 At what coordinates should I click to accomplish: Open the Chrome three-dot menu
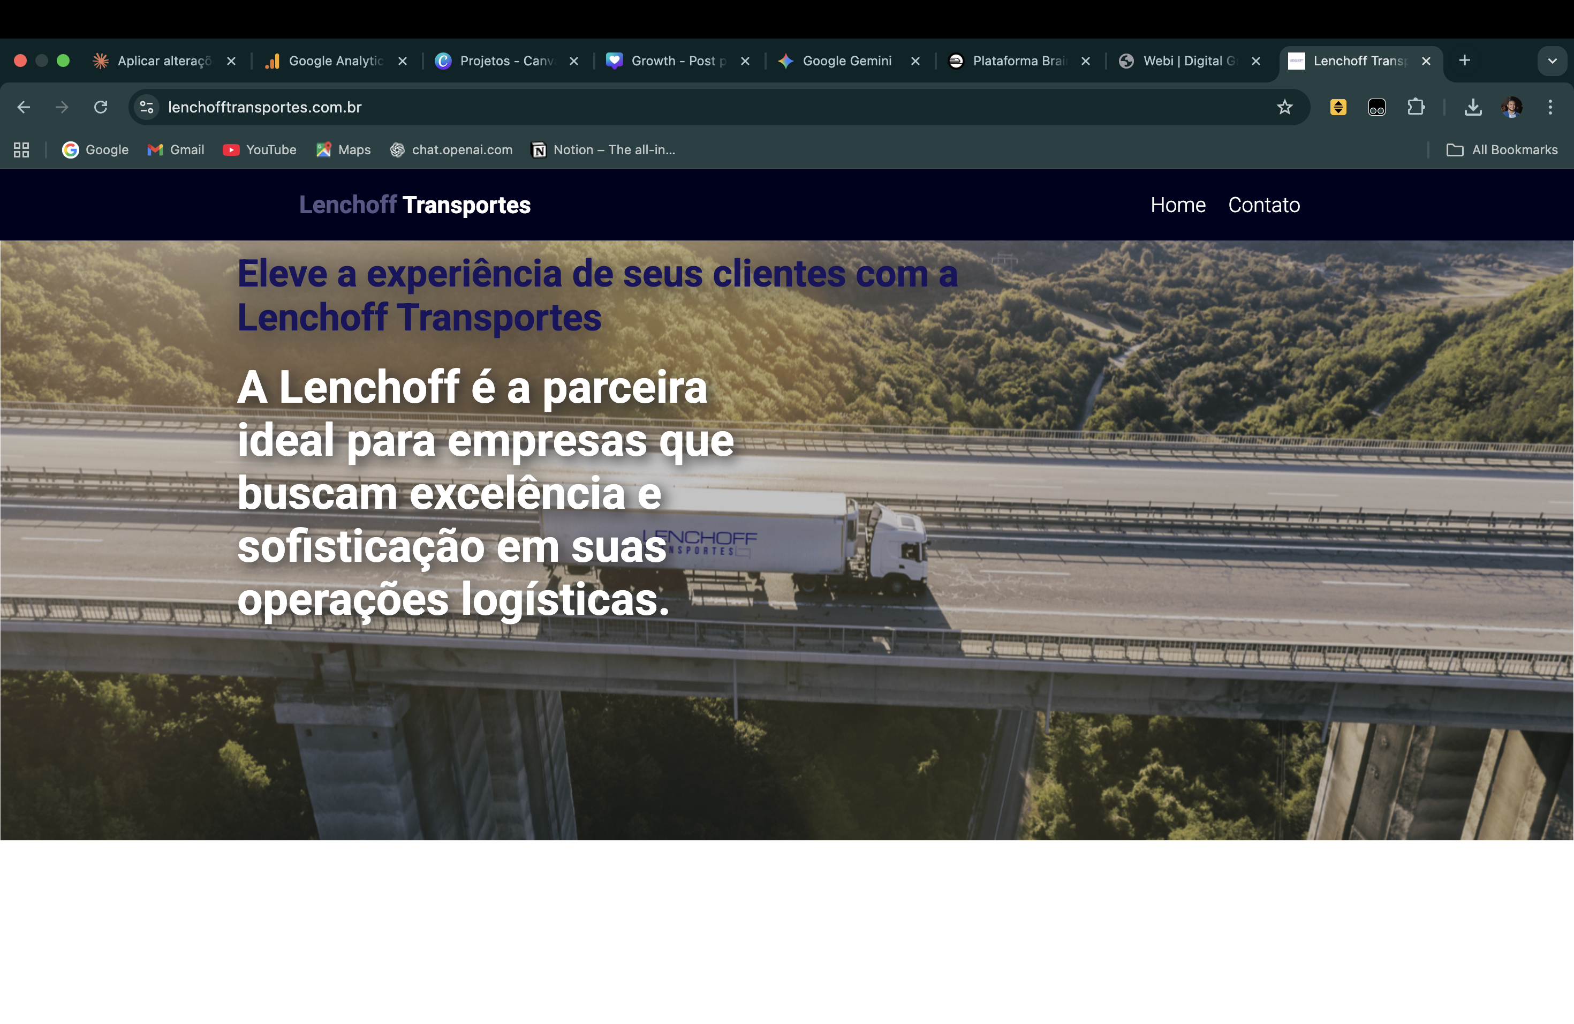(1550, 107)
